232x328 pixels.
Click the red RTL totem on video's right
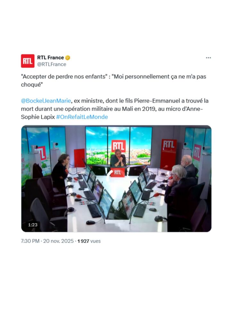click(169, 154)
